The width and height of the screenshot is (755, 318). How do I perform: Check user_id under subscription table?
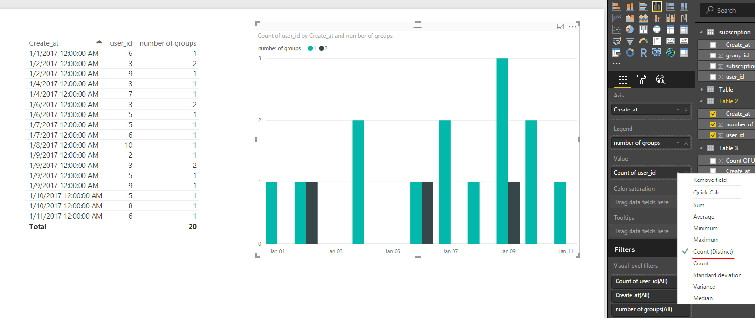click(713, 77)
